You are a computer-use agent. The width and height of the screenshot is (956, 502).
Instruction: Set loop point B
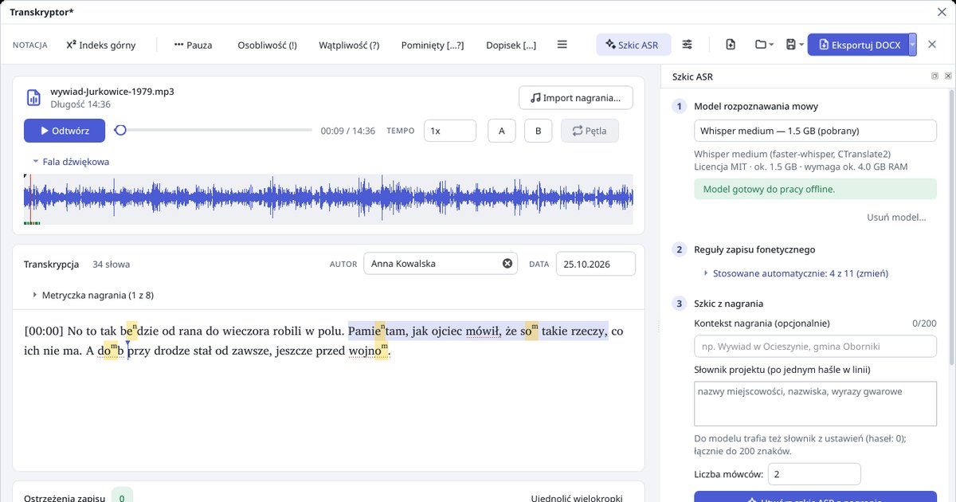pos(539,131)
